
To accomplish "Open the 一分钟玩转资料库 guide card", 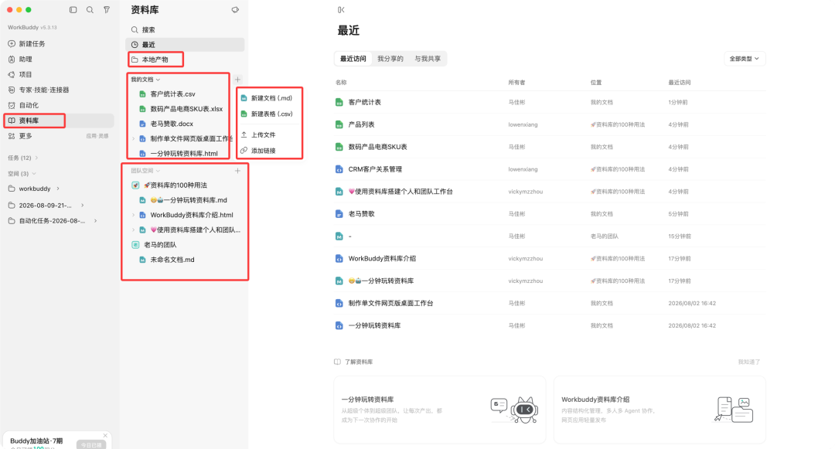I will (440, 410).
